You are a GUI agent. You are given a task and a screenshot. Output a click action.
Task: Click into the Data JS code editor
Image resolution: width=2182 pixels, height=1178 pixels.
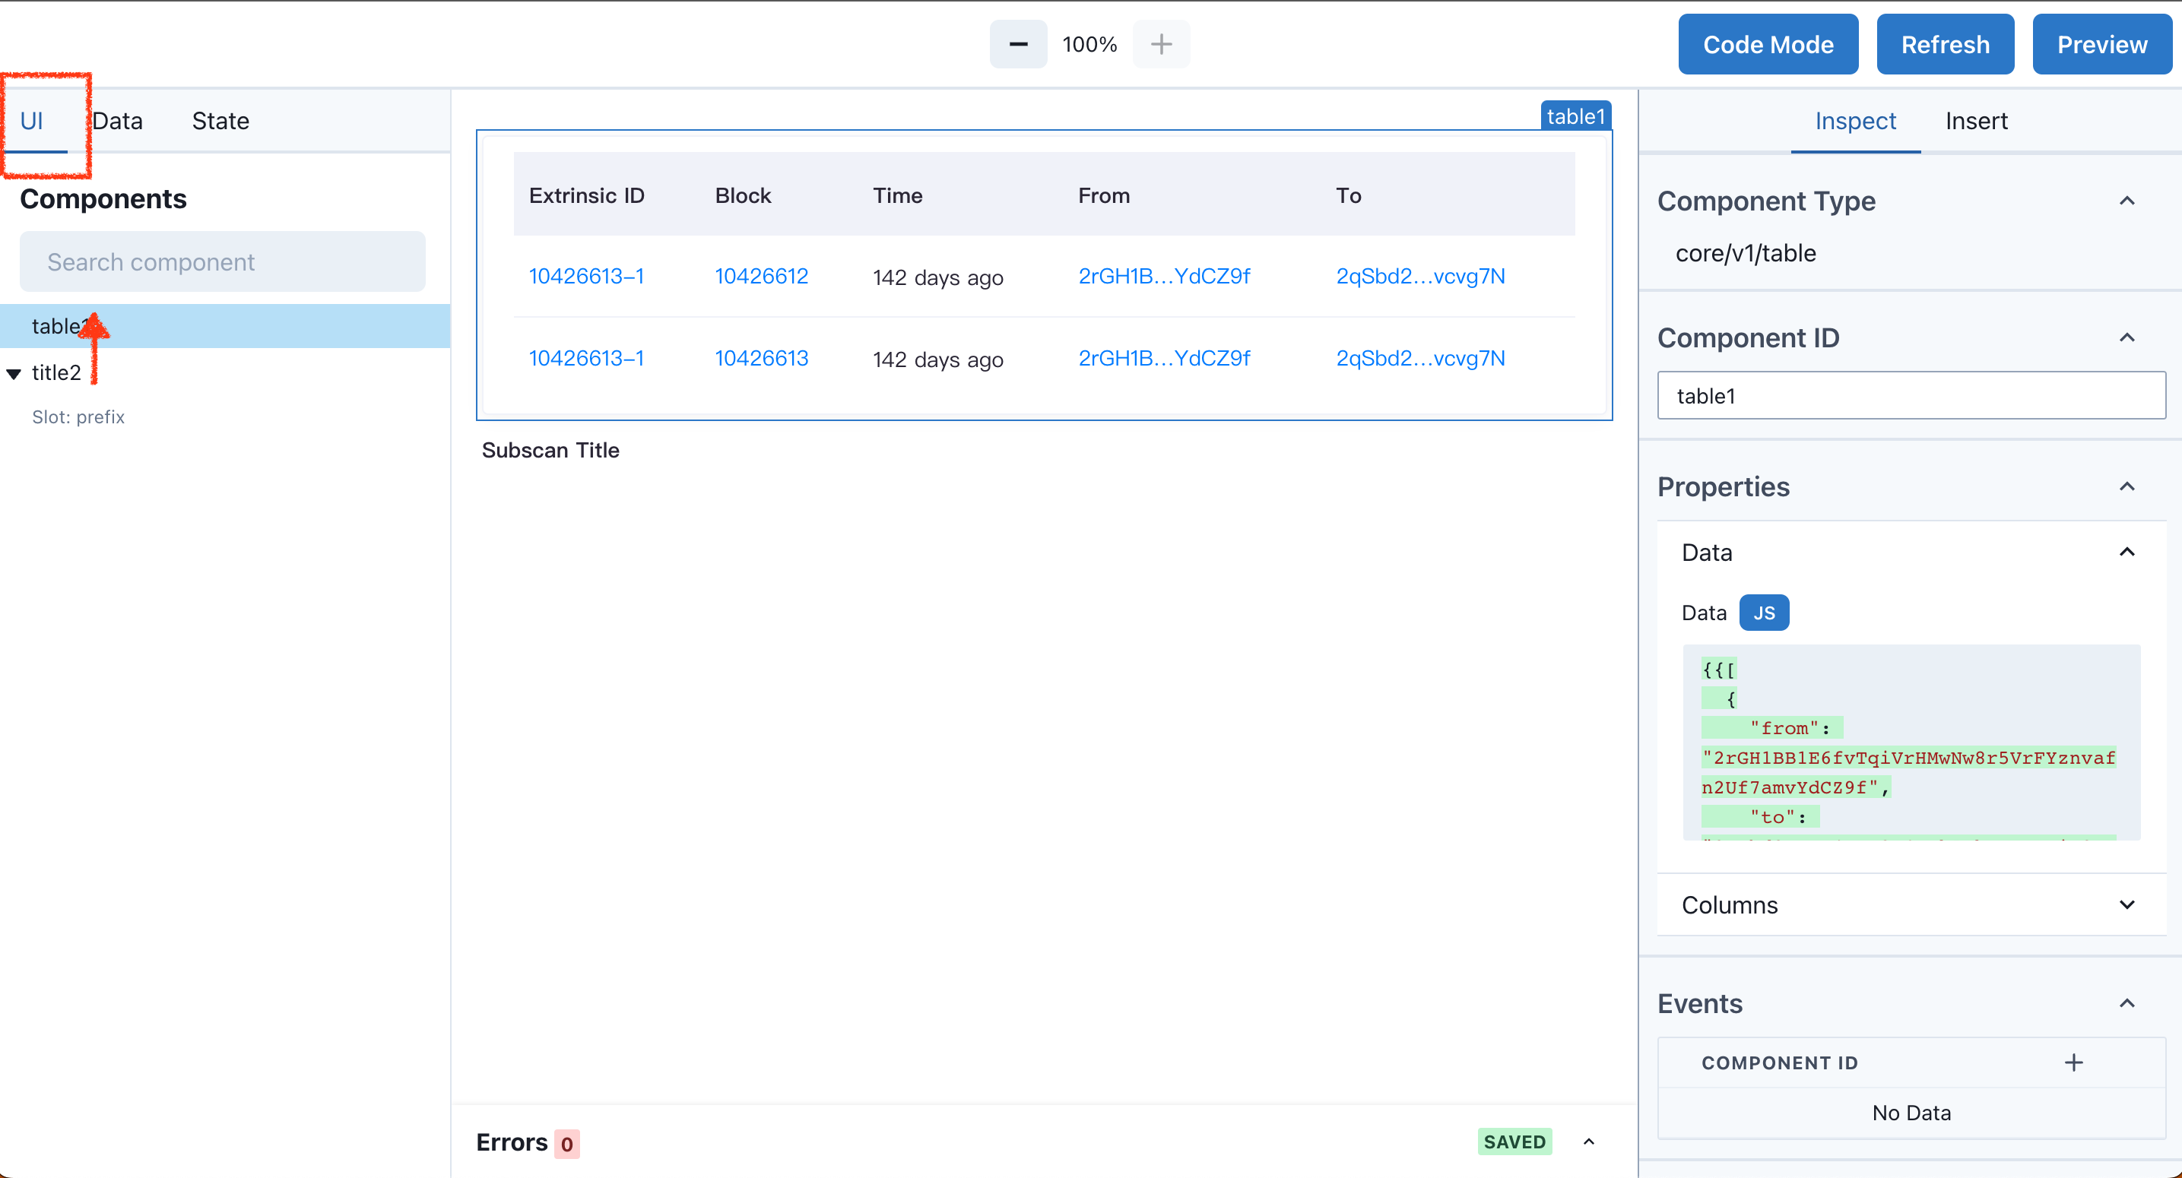[x=1911, y=743]
